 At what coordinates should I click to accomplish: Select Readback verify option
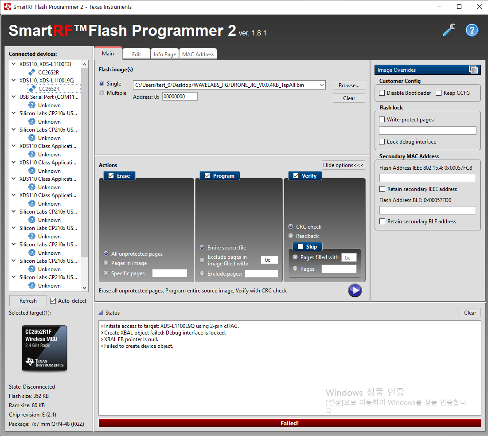tap(291, 236)
